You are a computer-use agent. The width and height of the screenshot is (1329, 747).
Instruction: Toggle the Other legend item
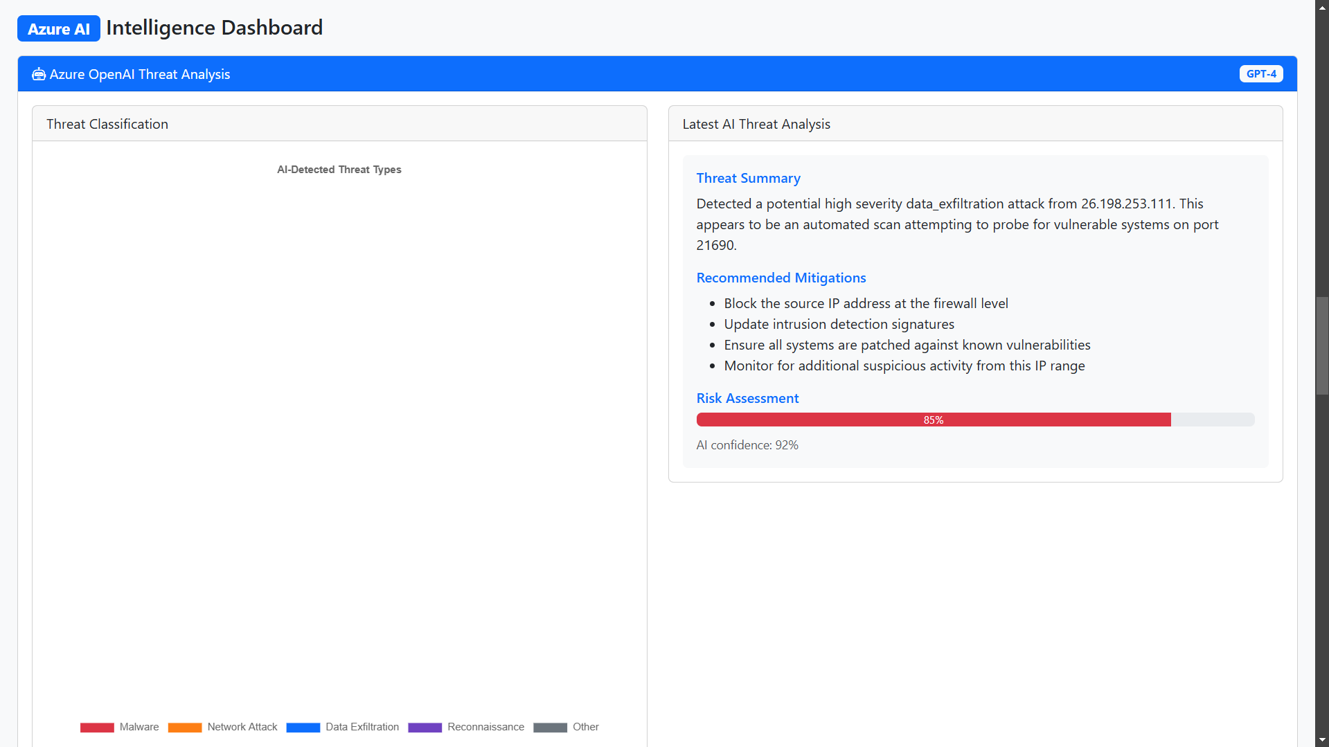(x=566, y=727)
